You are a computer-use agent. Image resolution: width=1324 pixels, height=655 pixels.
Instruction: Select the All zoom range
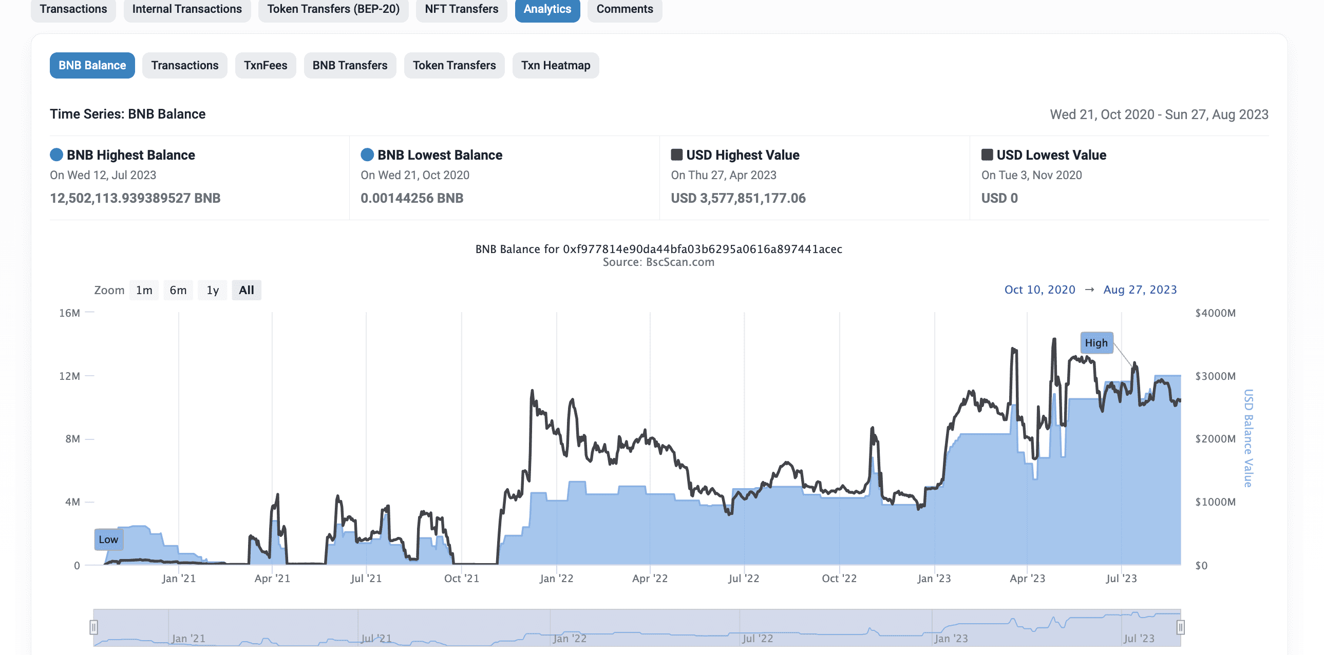[x=246, y=290]
